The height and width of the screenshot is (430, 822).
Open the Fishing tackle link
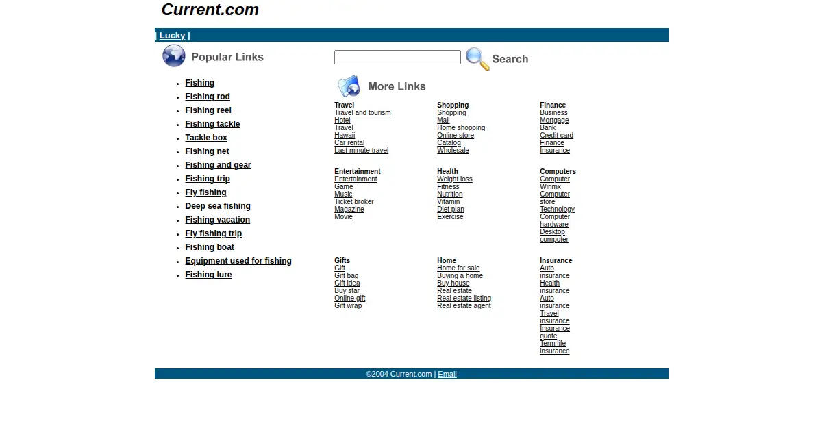coord(212,124)
